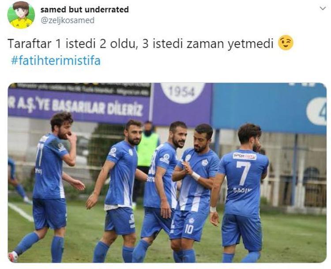Click the number 10 on the player's shorts
Screen dimensions: 331x269
point(189,229)
